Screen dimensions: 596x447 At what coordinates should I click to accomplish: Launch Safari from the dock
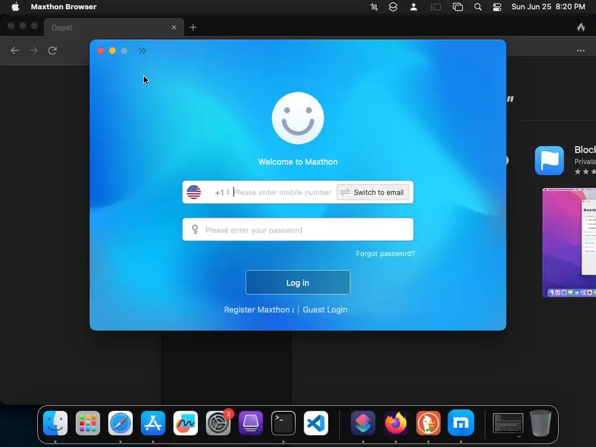[x=120, y=423]
